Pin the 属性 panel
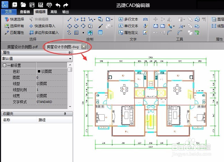224x162 pixels. (70, 53)
